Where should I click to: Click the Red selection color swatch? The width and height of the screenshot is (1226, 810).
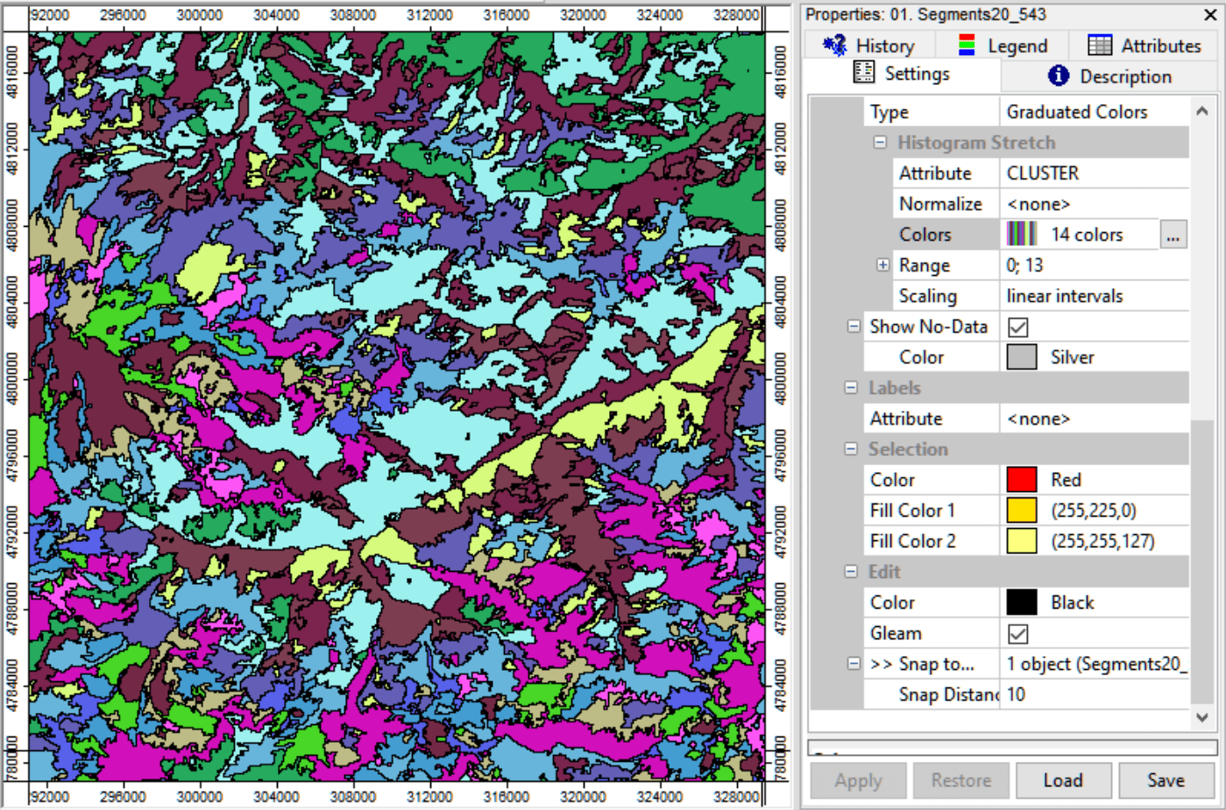point(1022,480)
